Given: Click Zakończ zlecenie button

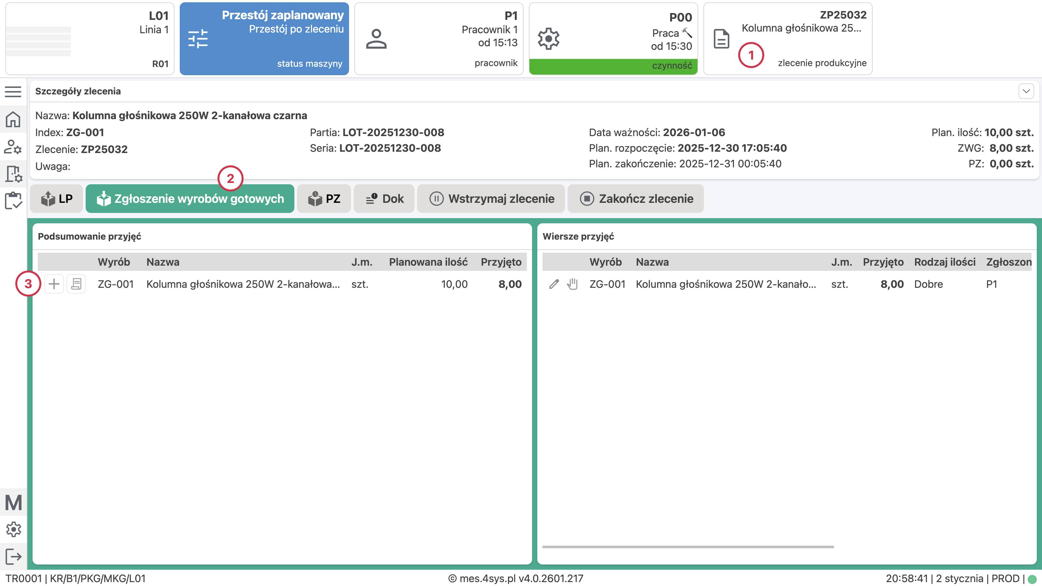Looking at the screenshot, I should [x=636, y=199].
